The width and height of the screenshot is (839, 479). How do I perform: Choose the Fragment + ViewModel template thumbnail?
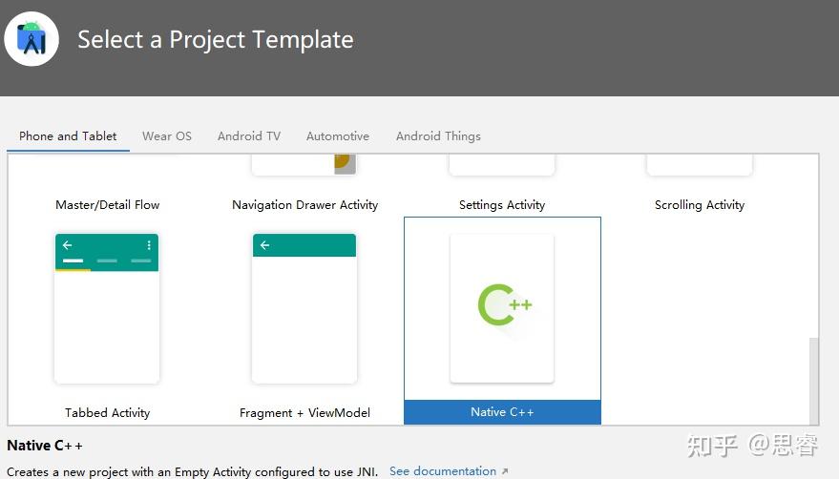click(304, 308)
